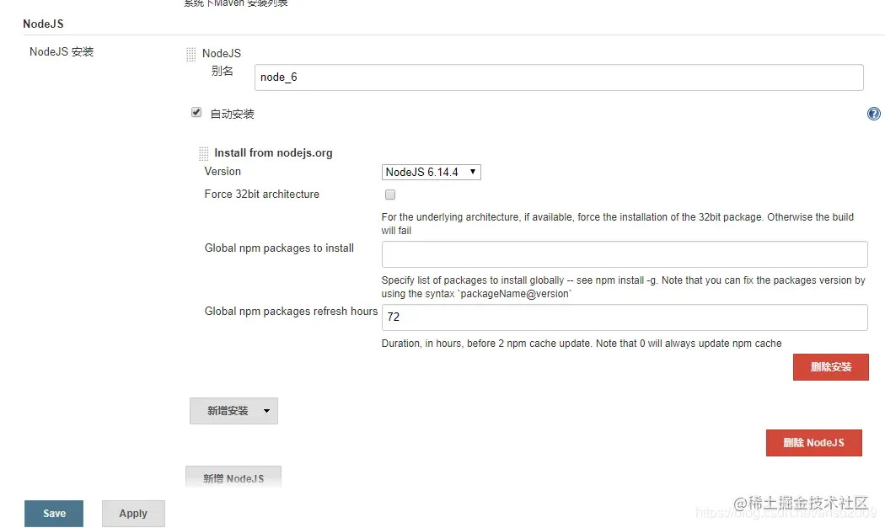Open the NodeJS 6.14.4 version dropdown
The image size is (885, 528).
click(432, 172)
